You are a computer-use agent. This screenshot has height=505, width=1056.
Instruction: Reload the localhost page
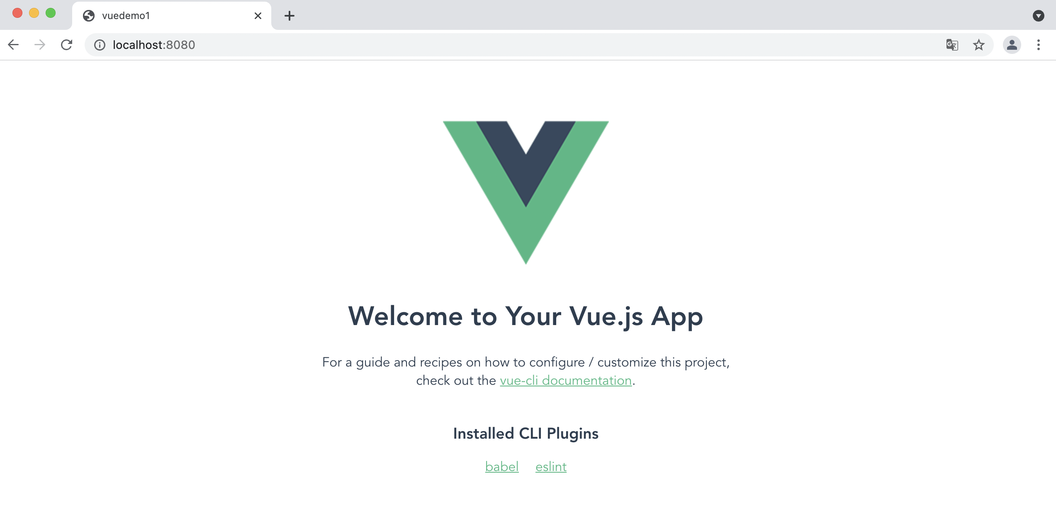coord(66,45)
